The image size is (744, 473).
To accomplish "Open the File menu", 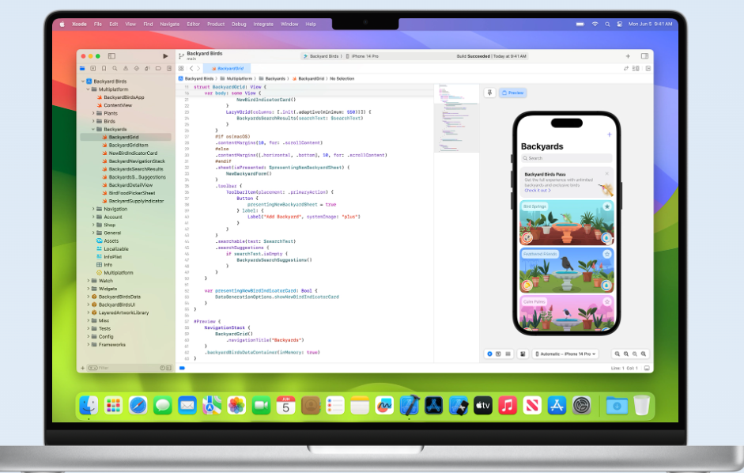I will tap(98, 25).
